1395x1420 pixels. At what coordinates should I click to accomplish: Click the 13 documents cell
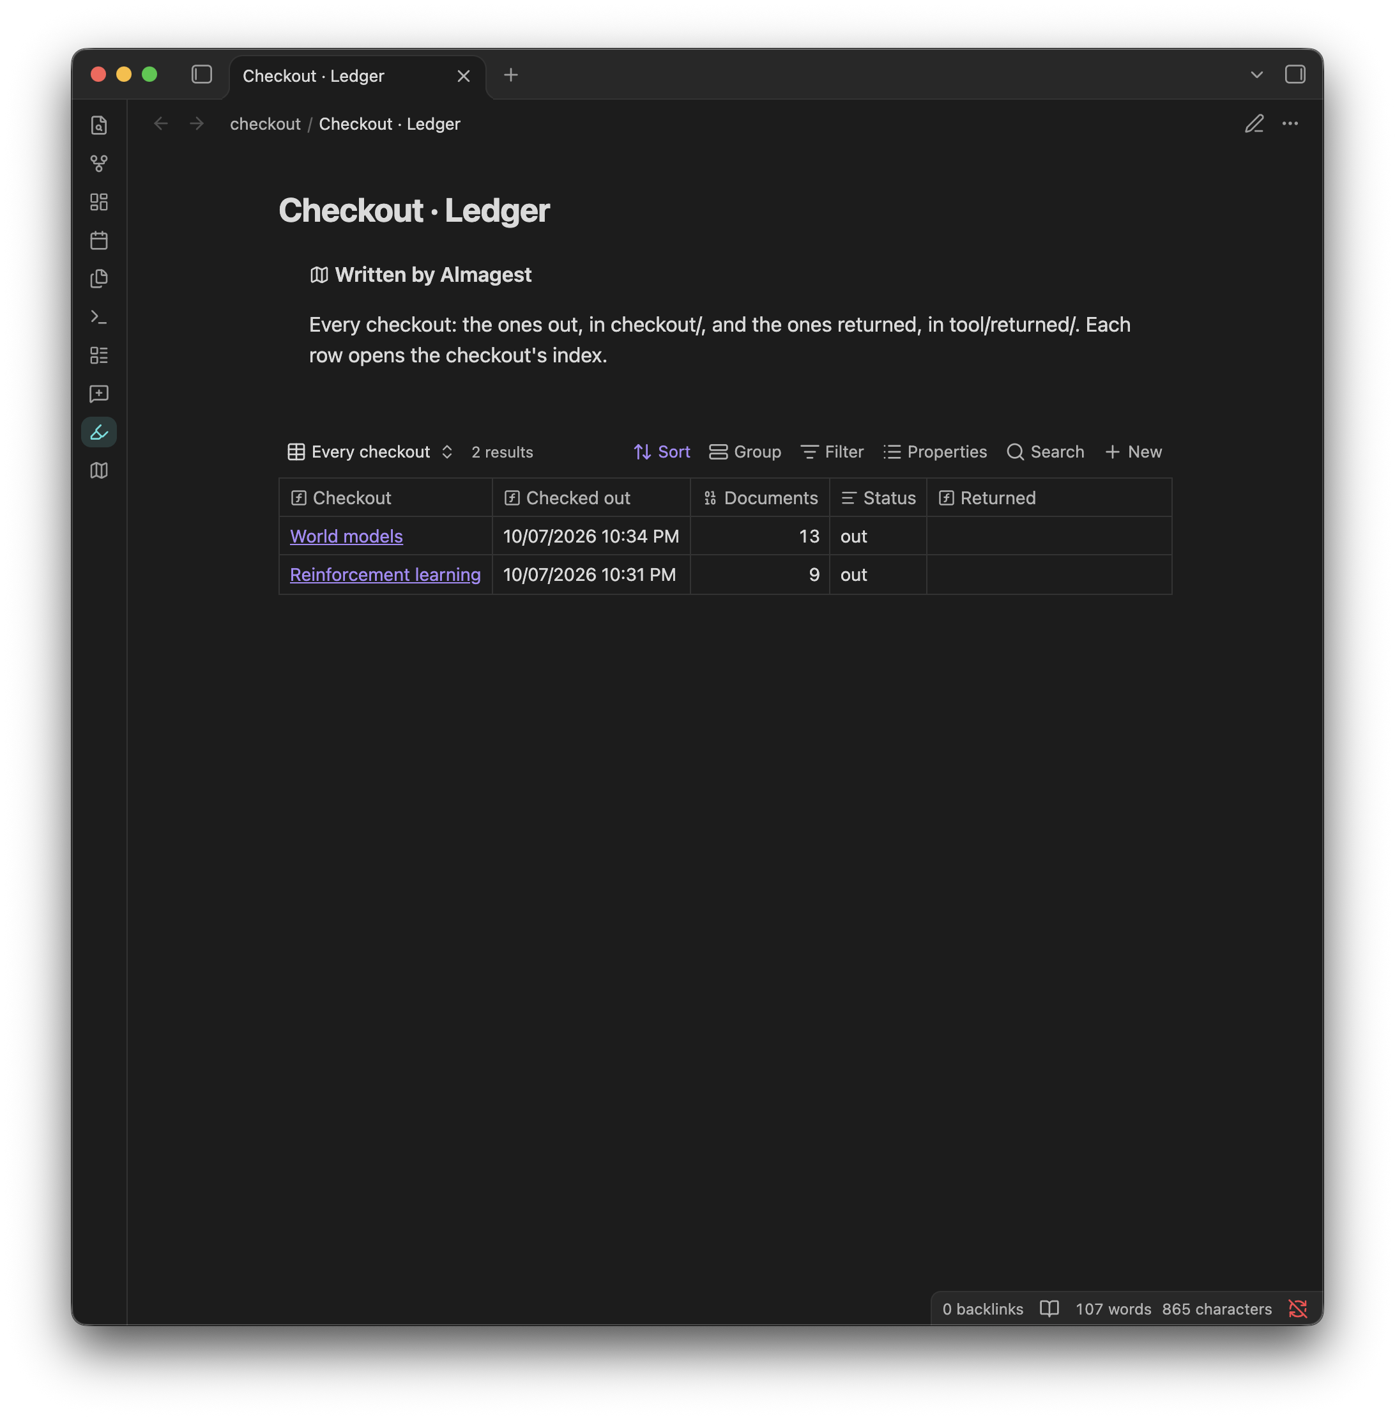tap(759, 536)
